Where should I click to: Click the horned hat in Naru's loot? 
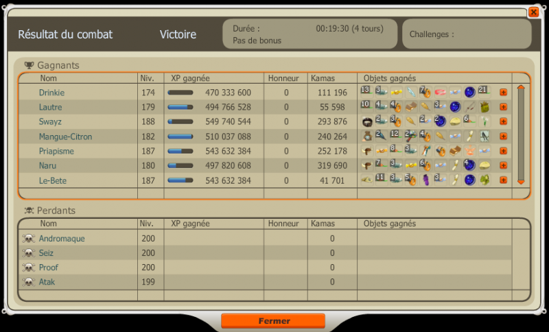click(366, 165)
